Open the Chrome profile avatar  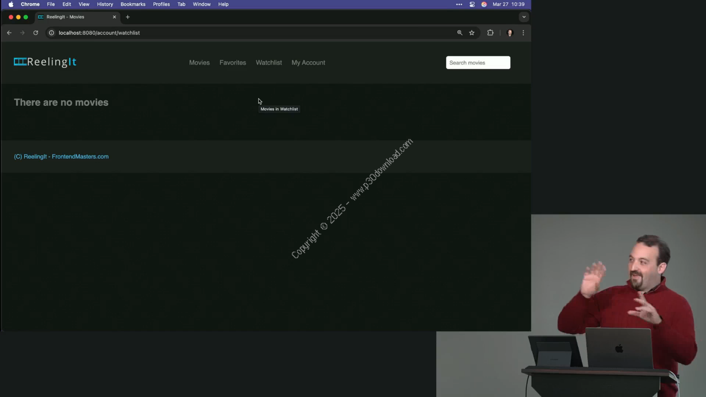pyautogui.click(x=510, y=33)
